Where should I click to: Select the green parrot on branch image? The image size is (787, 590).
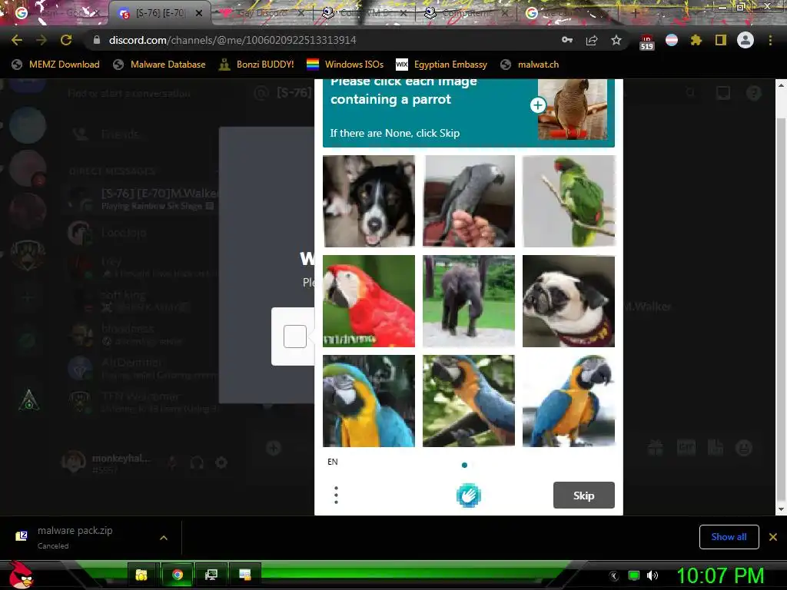(569, 201)
